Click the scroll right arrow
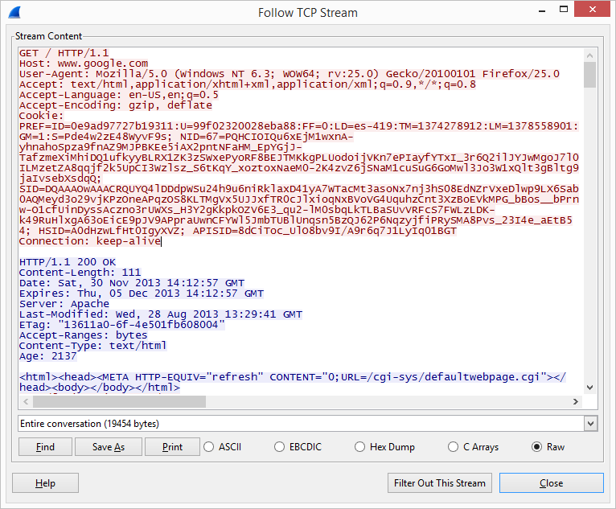The width and height of the screenshot is (616, 509). pyautogui.click(x=576, y=401)
